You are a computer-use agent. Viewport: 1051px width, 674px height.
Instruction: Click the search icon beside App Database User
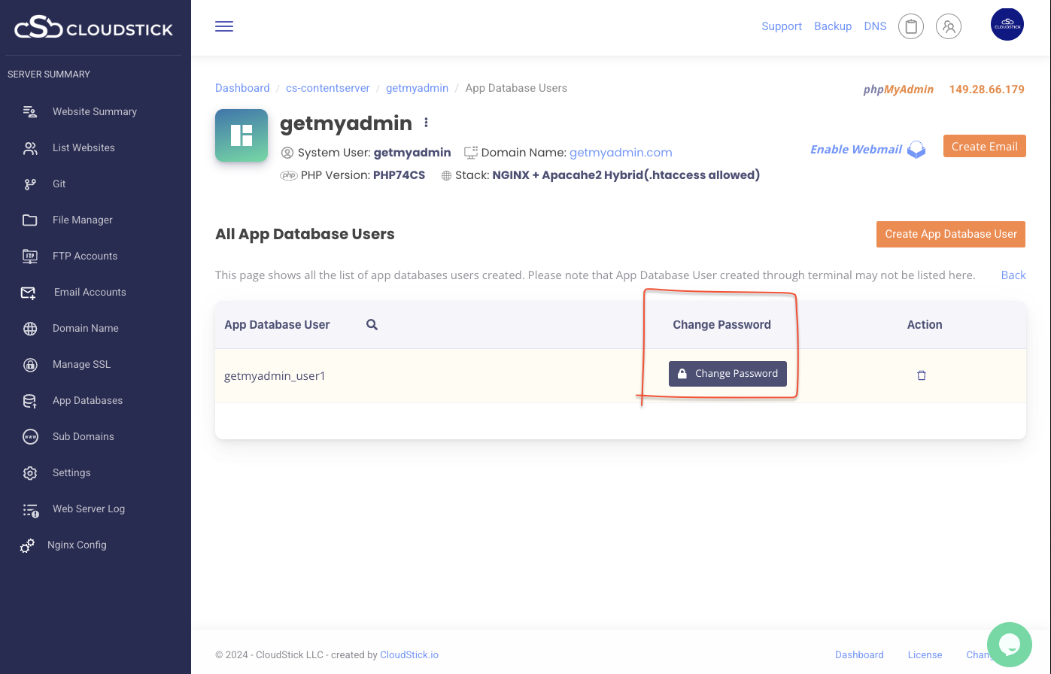click(372, 325)
